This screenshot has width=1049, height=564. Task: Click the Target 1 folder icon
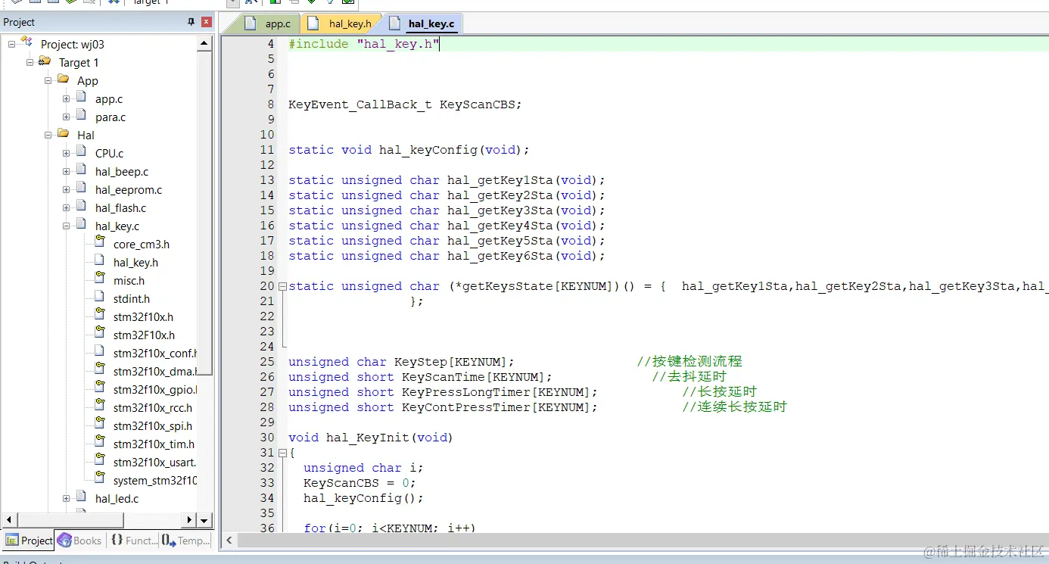(45, 61)
